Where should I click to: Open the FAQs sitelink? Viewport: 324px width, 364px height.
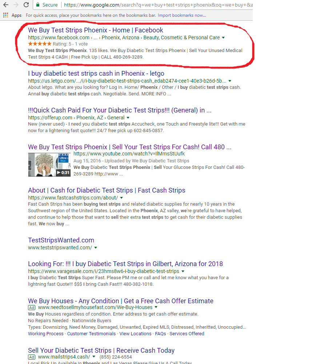click(x=160, y=333)
